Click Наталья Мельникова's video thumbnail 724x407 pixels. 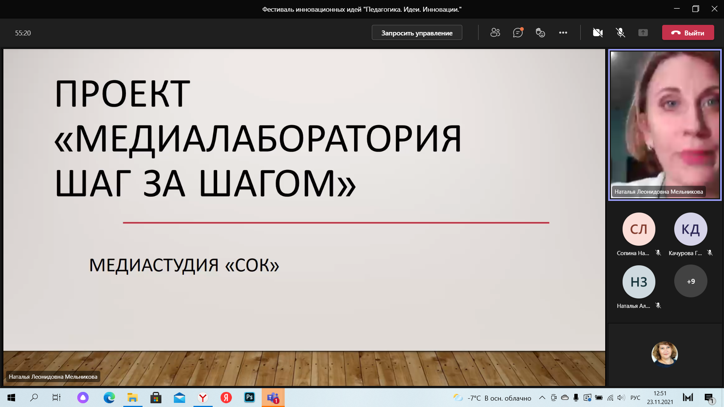point(664,124)
